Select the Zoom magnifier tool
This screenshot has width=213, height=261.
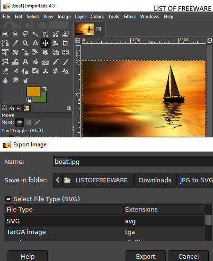pyautogui.click(x=25, y=44)
